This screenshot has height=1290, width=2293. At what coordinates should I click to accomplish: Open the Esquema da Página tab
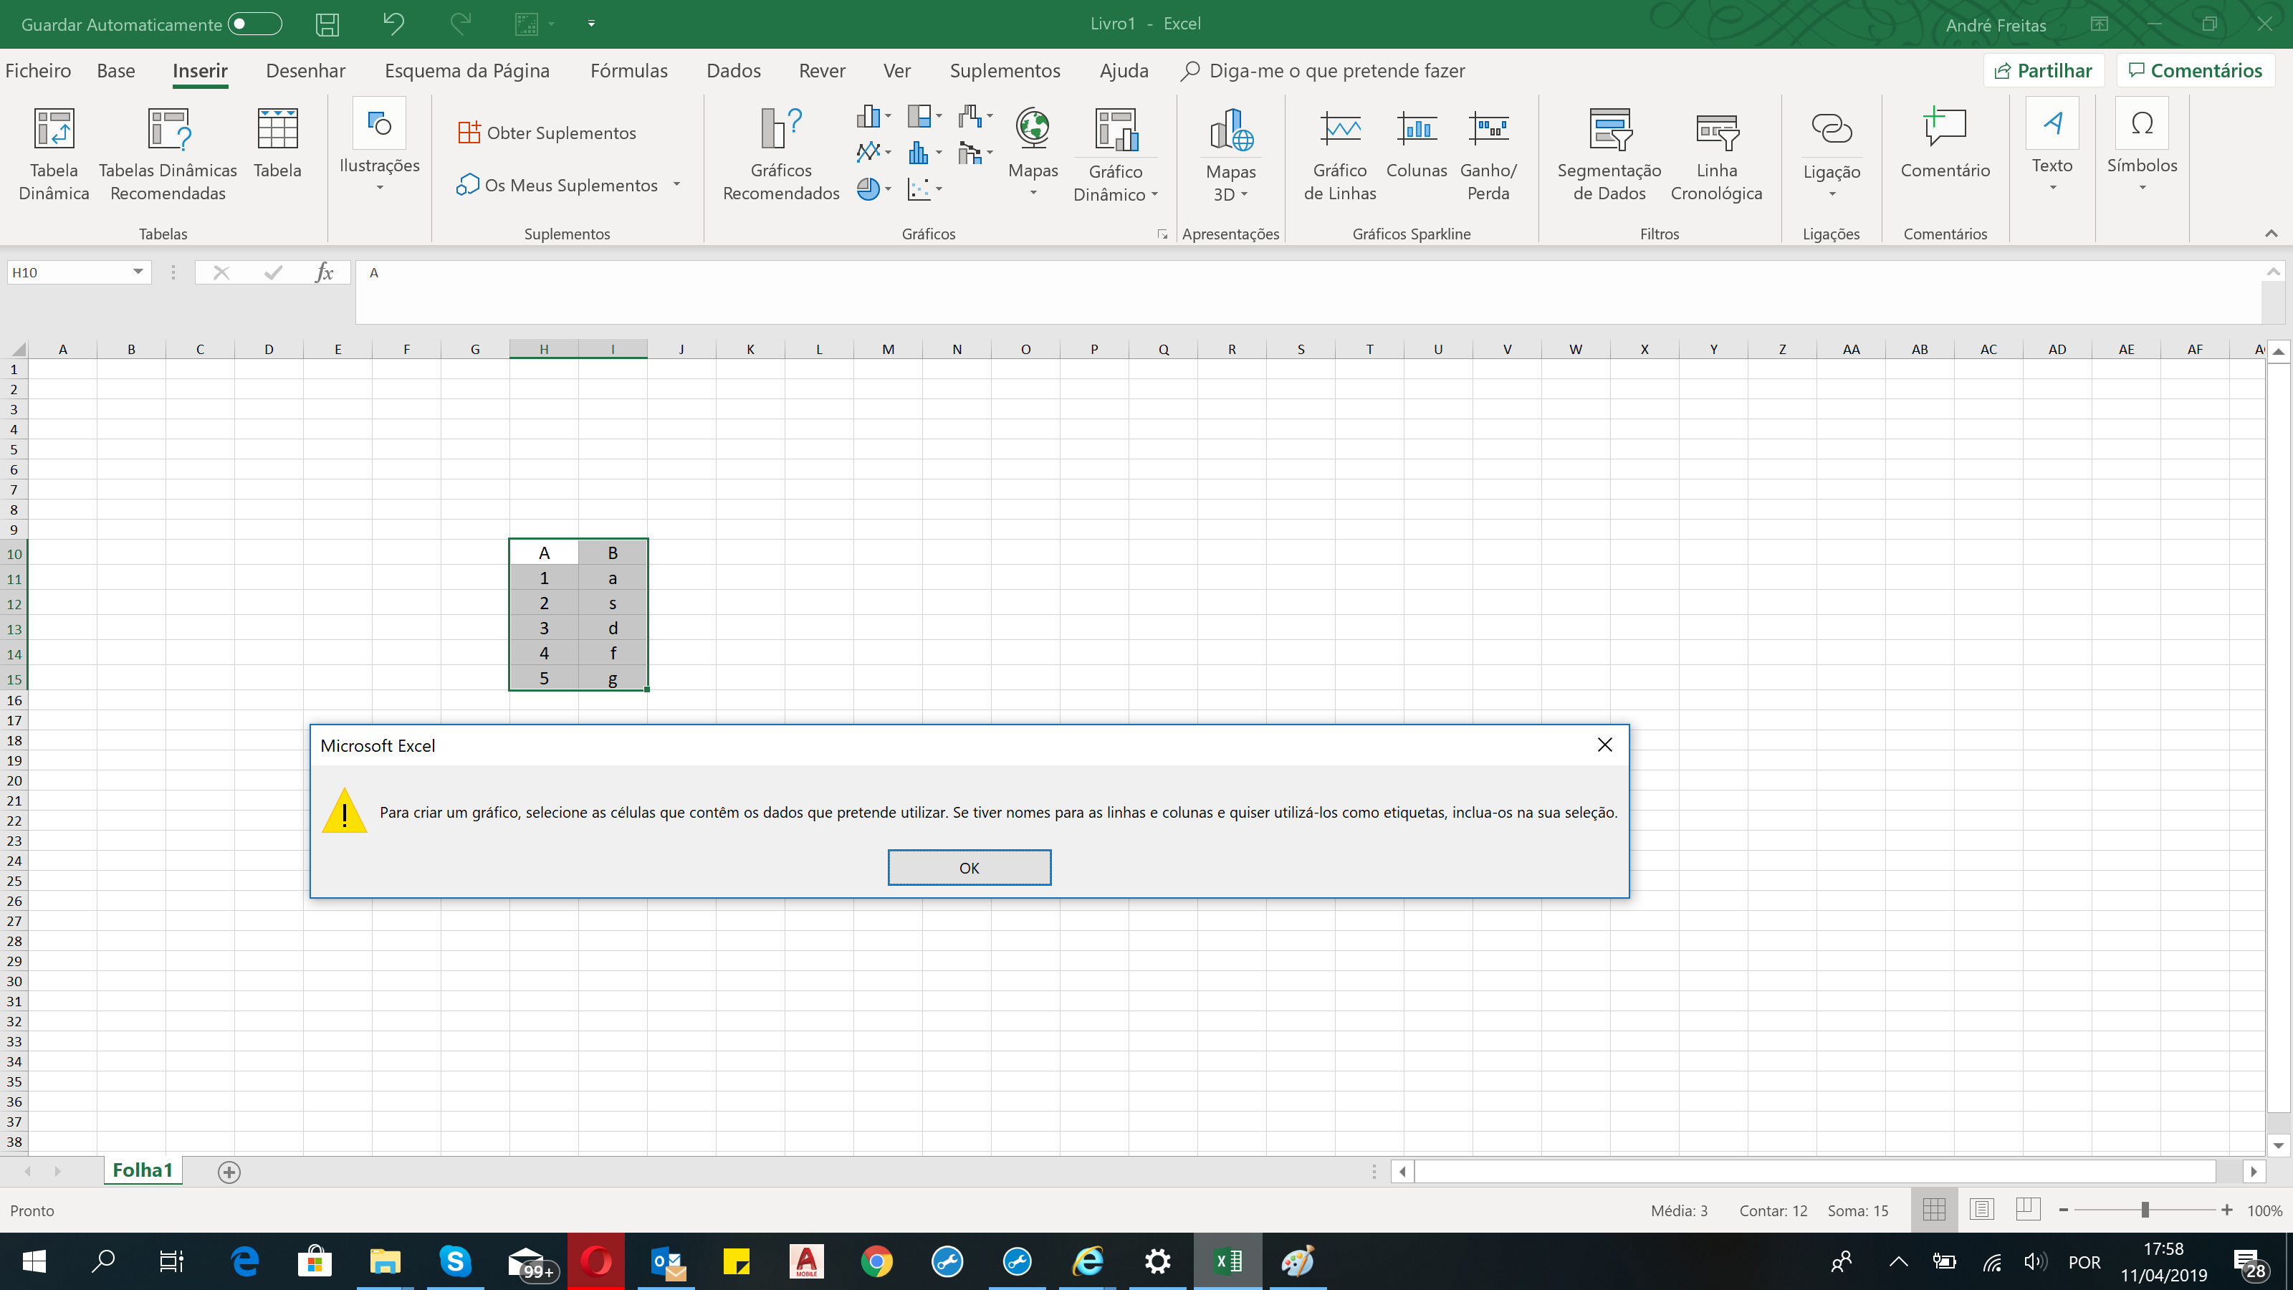(466, 71)
